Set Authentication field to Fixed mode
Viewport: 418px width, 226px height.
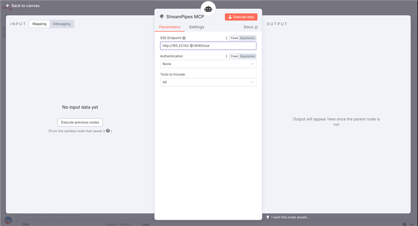tap(234, 56)
